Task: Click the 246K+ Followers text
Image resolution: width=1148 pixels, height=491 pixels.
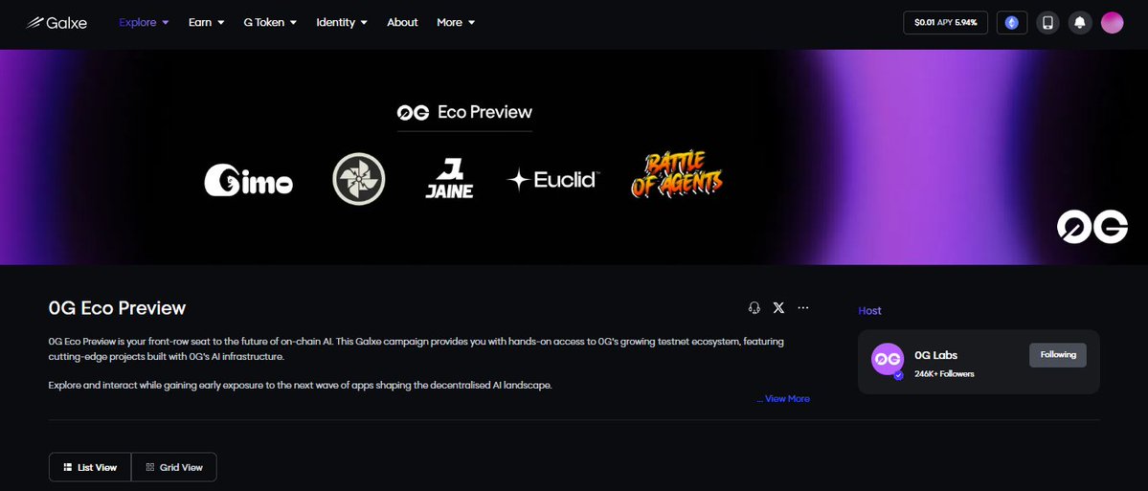Action: 944,374
